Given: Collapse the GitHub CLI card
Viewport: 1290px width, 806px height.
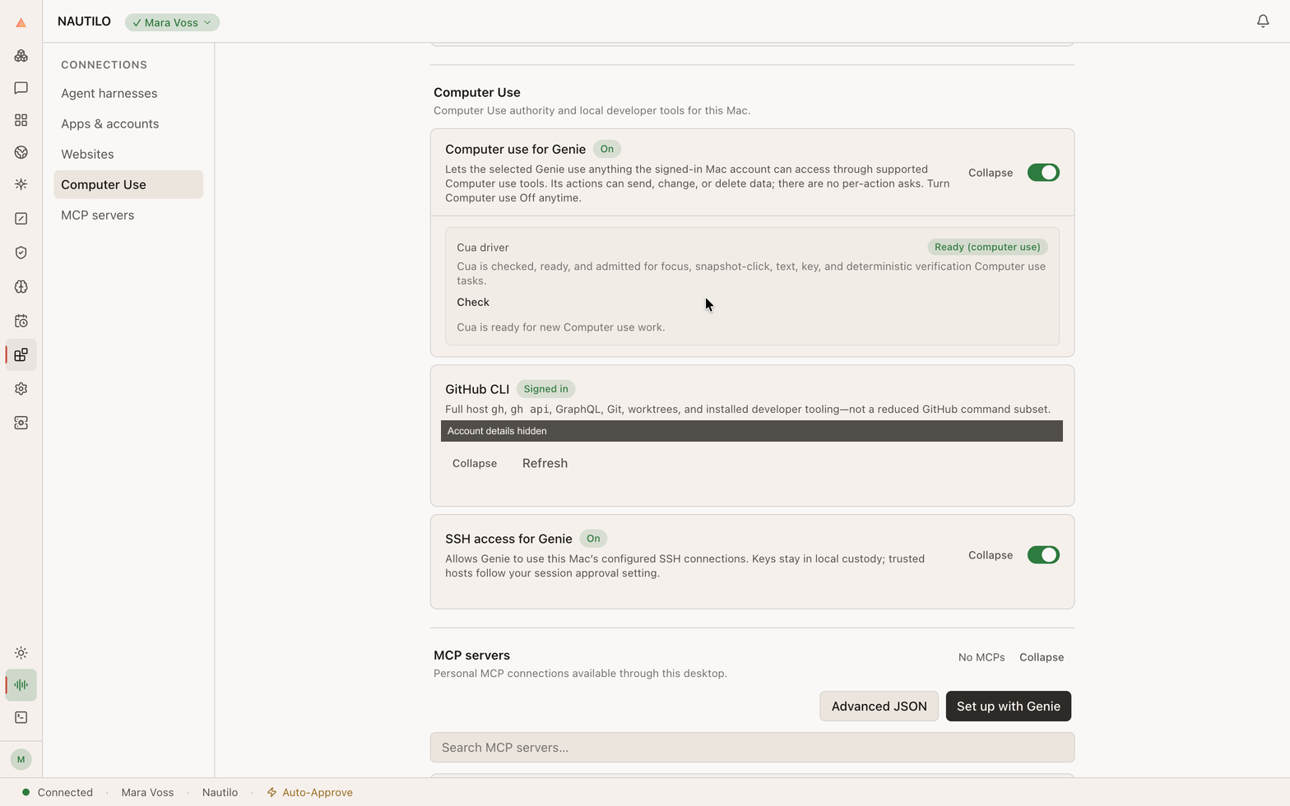Looking at the screenshot, I should pyautogui.click(x=475, y=464).
